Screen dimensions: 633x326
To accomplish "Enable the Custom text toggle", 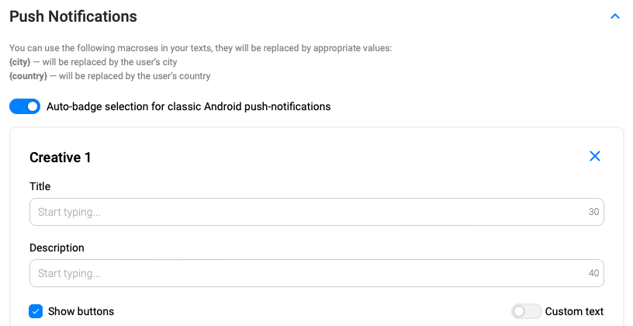I will [527, 311].
